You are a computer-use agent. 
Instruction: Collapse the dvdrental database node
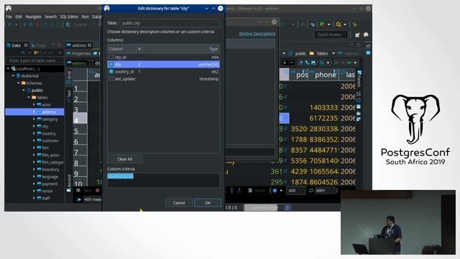(x=13, y=76)
